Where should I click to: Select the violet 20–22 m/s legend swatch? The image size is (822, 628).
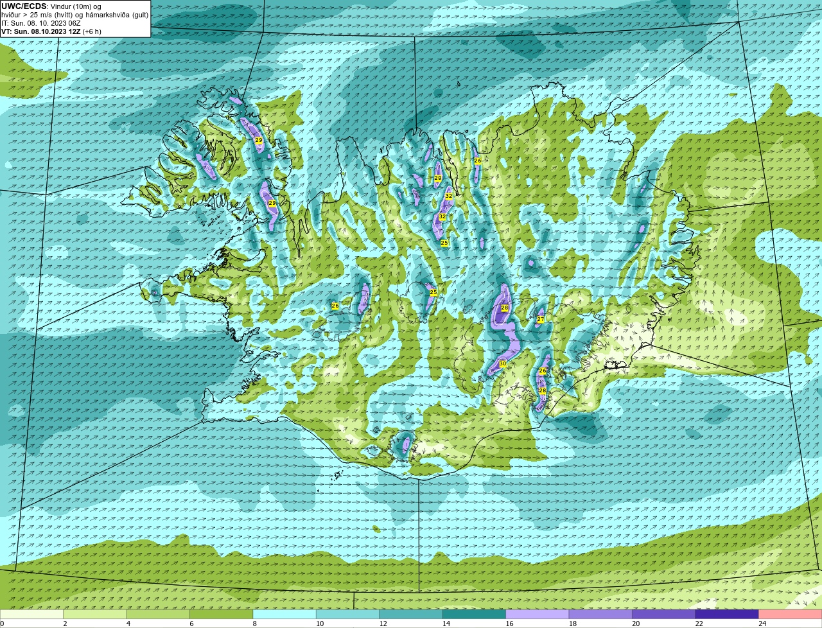(x=664, y=615)
